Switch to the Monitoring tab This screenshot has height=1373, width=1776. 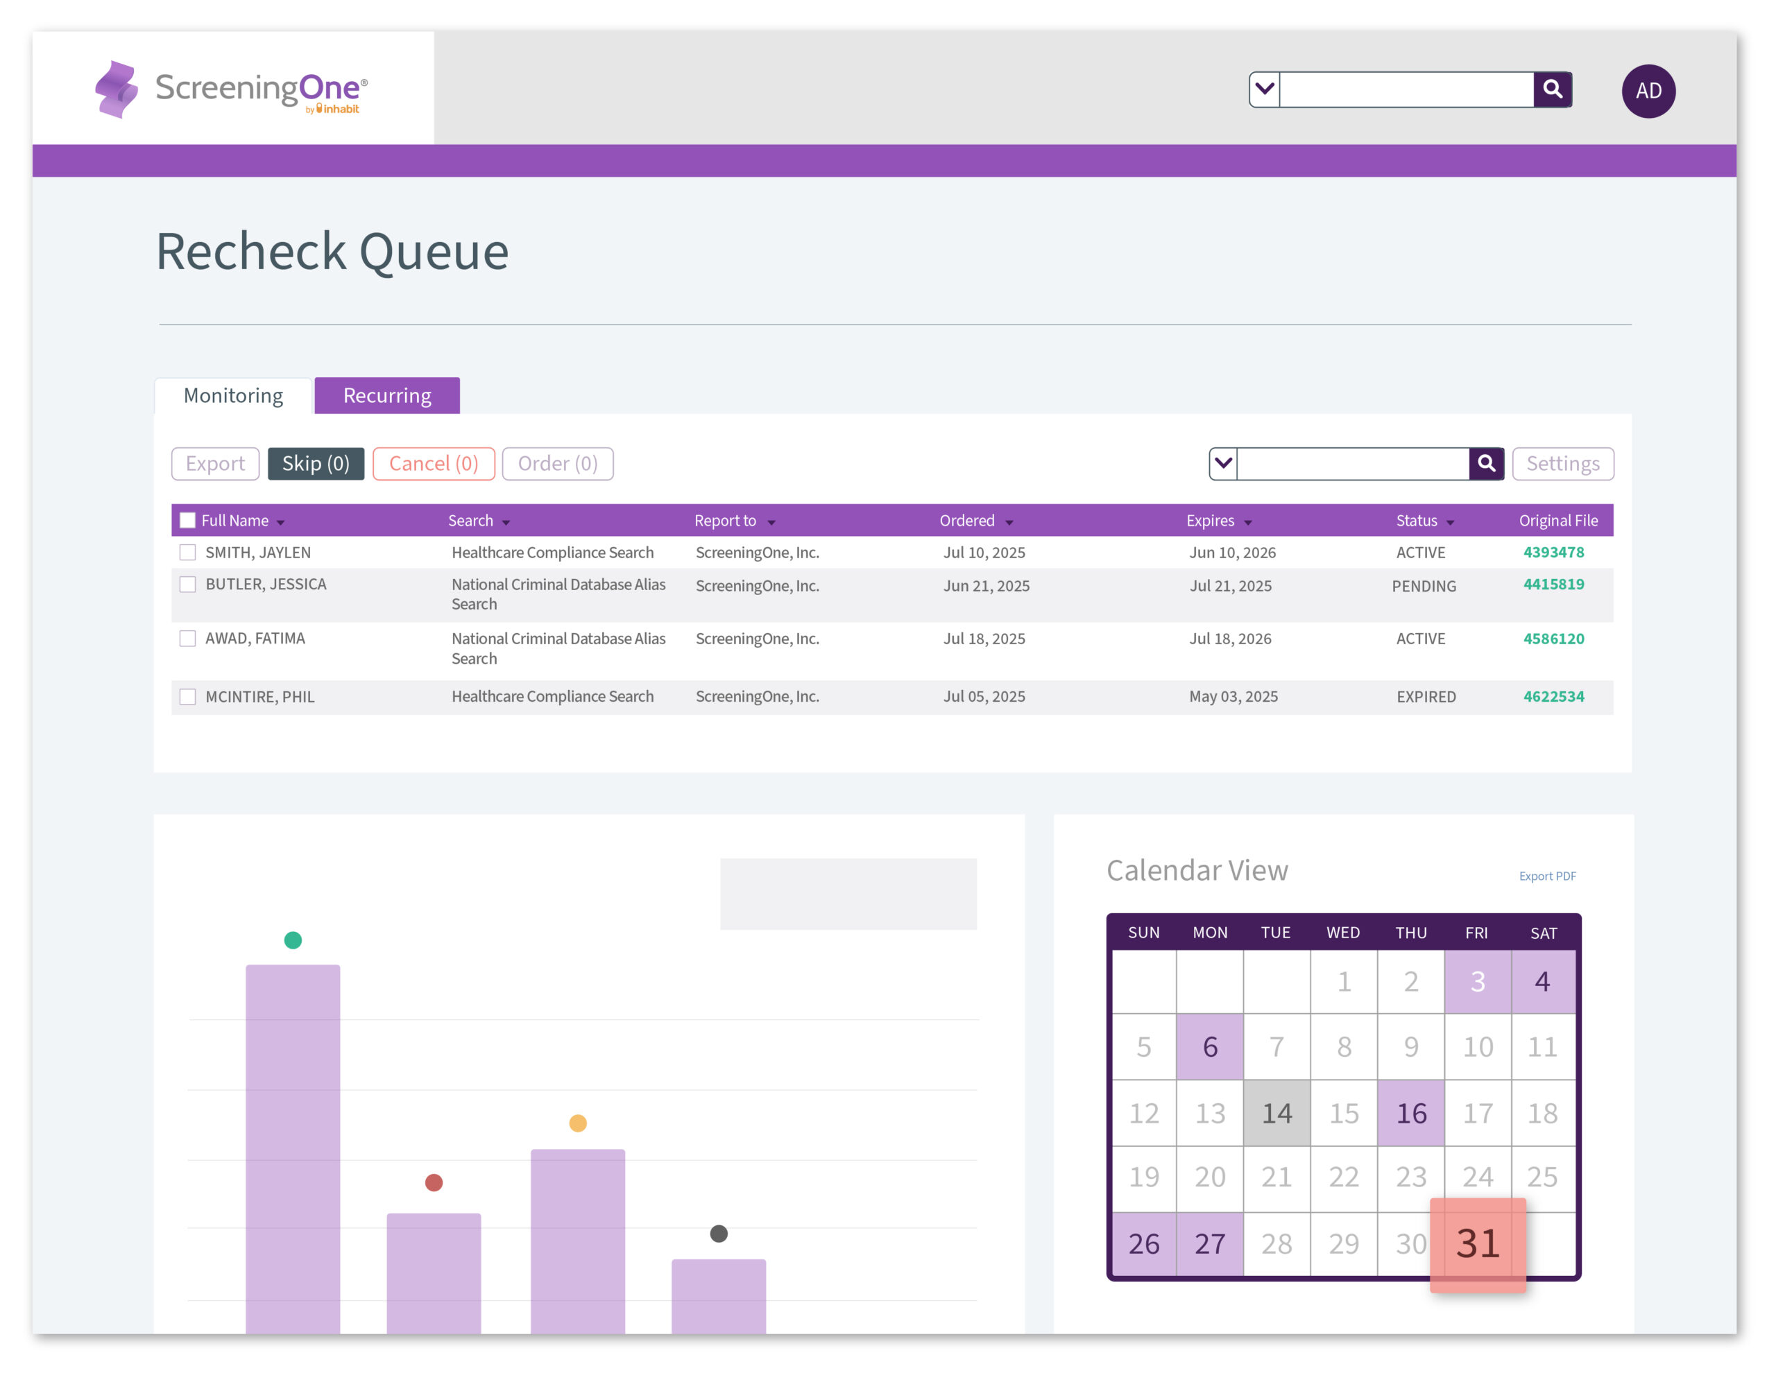(233, 396)
